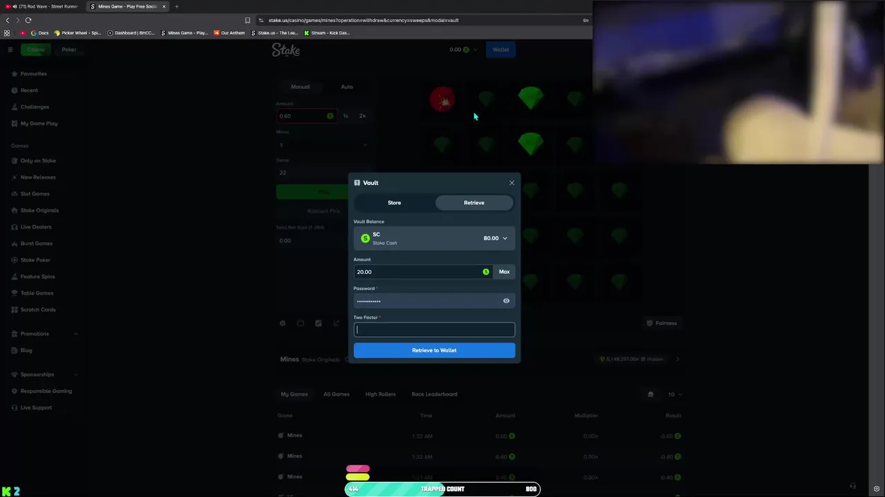This screenshot has width=885, height=497.
Task: Close the Mines Game tab
Action: click(164, 6)
